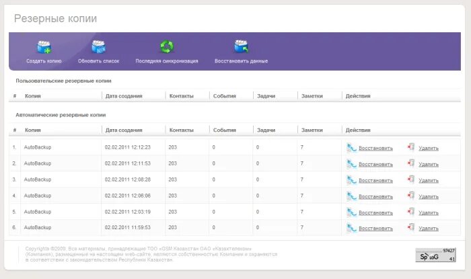The width and height of the screenshot is (471, 279).
Task: Open Восстановить link for row 4 backup
Action: [x=375, y=197]
